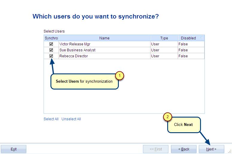This screenshot has width=232, height=154.
Task: Click the window resize grip icon
Action: [x=230, y=152]
